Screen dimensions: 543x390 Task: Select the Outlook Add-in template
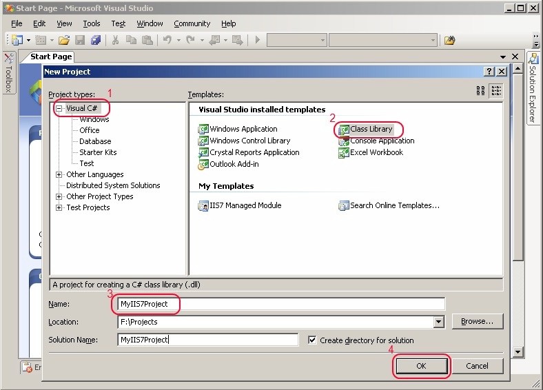point(229,165)
